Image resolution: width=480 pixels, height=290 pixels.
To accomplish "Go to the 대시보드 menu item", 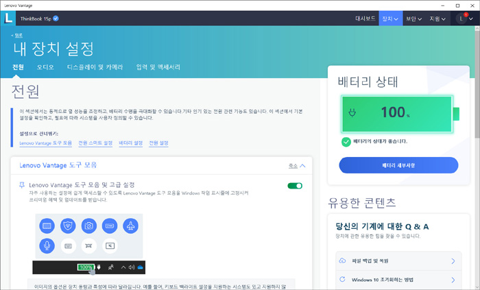I will pos(365,19).
